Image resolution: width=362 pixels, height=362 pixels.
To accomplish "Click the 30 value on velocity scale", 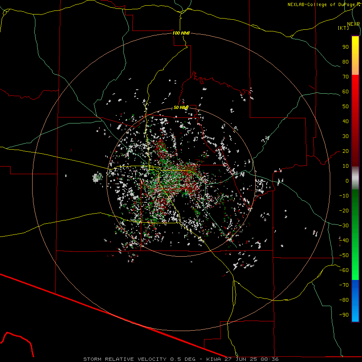I will pyautogui.click(x=346, y=136).
